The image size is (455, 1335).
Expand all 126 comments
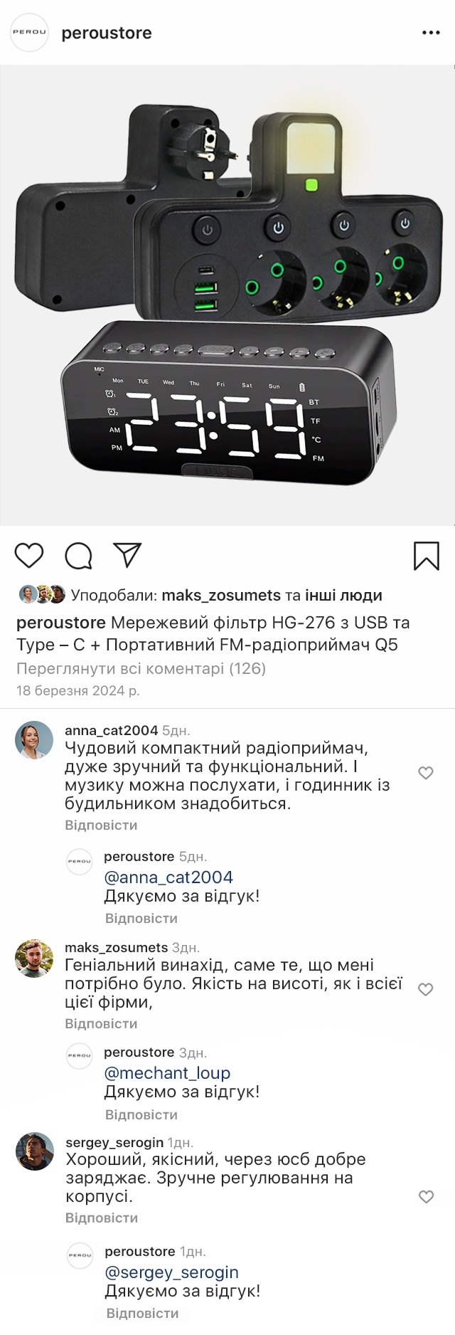pyautogui.click(x=141, y=668)
